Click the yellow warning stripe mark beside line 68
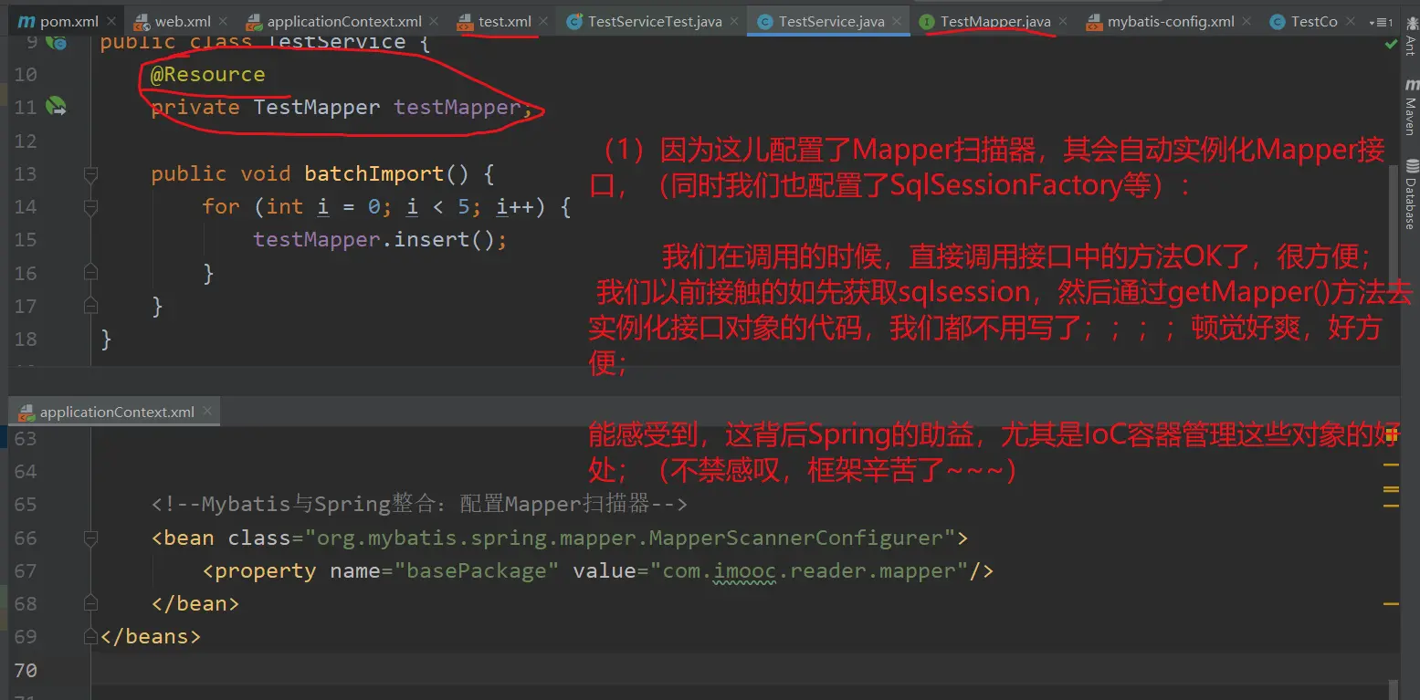 [1391, 604]
